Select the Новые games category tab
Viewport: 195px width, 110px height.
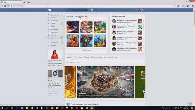pyautogui.click(x=87, y=57)
